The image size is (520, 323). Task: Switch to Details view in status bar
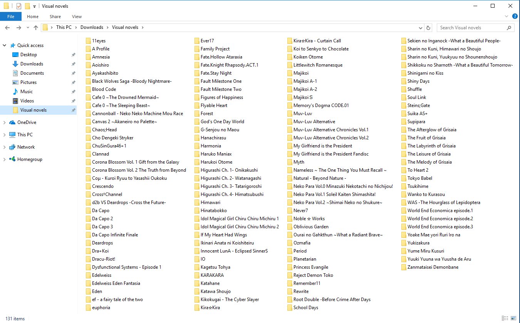pyautogui.click(x=505, y=318)
